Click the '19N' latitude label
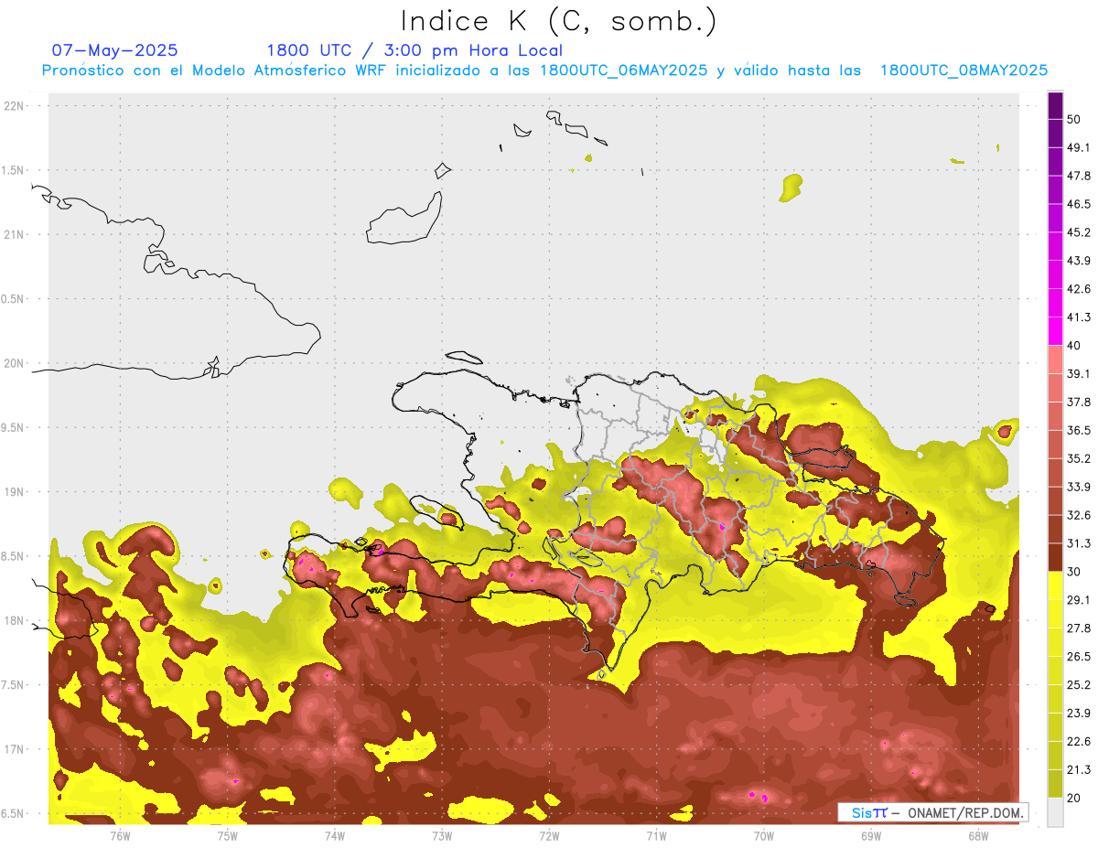Viewport: 1098px width, 848px height. click(x=15, y=491)
